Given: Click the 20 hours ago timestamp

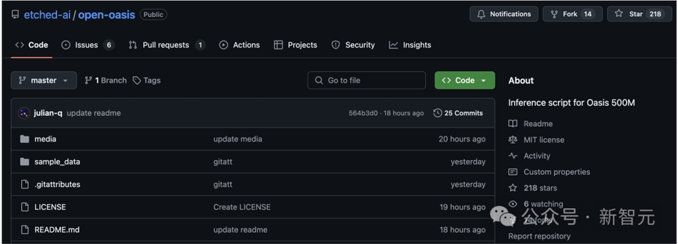Looking at the screenshot, I should (x=462, y=139).
